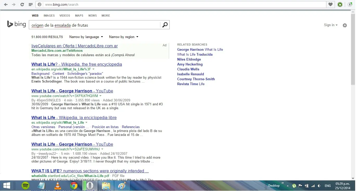The width and height of the screenshot is (357, 191).
Task: Click the Bing search query input field
Action: (95, 25)
